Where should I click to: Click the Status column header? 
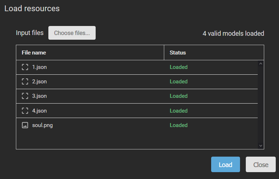click(x=178, y=53)
